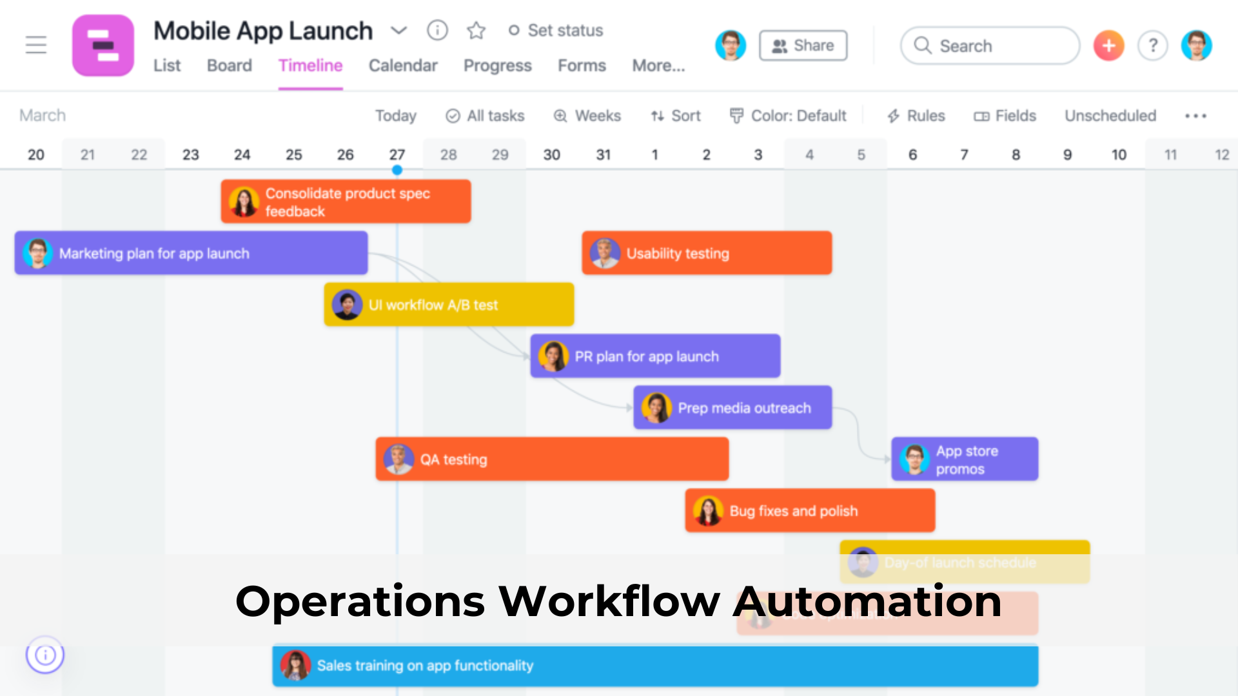Screen dimensions: 1238x696
Task: Switch to the List tab
Action: point(167,66)
